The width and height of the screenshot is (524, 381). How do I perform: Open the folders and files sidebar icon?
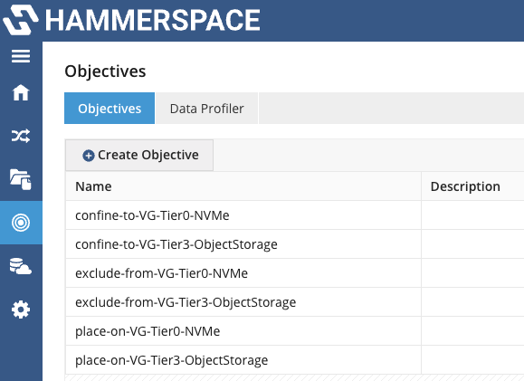coord(21,179)
